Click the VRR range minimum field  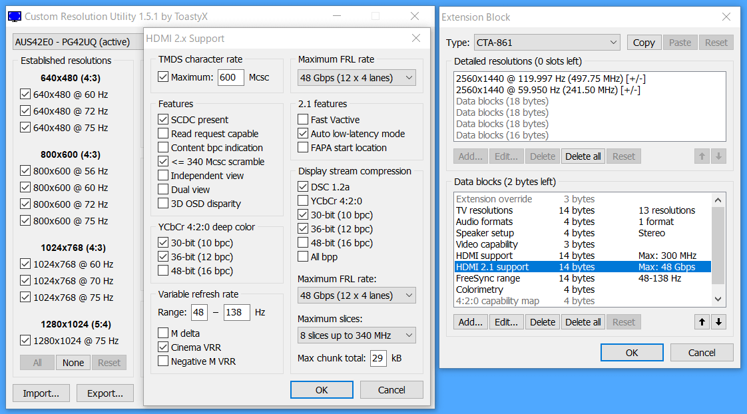coord(199,313)
